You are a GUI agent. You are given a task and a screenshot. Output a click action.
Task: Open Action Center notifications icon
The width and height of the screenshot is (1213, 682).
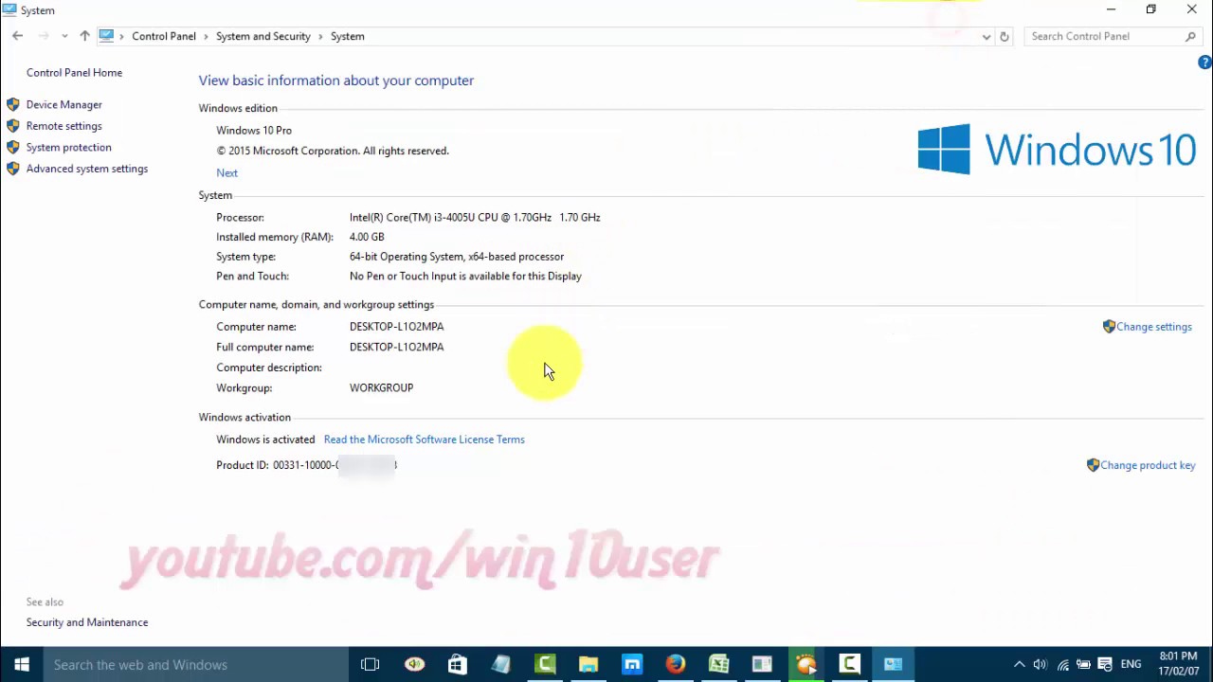coord(1105,664)
